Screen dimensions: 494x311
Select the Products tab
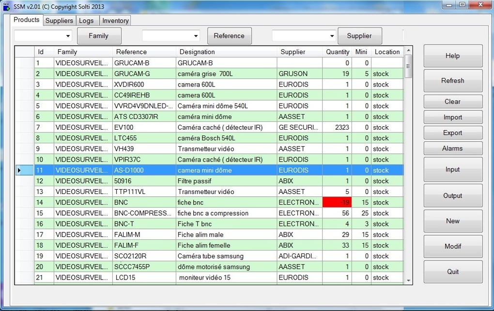(x=27, y=19)
